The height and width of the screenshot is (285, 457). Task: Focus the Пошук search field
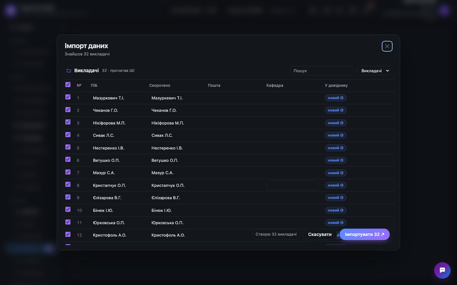tap(321, 71)
